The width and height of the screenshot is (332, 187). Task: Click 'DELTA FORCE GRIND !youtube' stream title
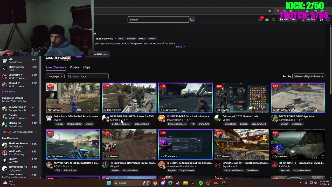[297, 116]
